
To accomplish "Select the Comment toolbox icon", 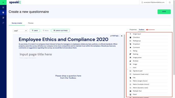I will point(130,47).
